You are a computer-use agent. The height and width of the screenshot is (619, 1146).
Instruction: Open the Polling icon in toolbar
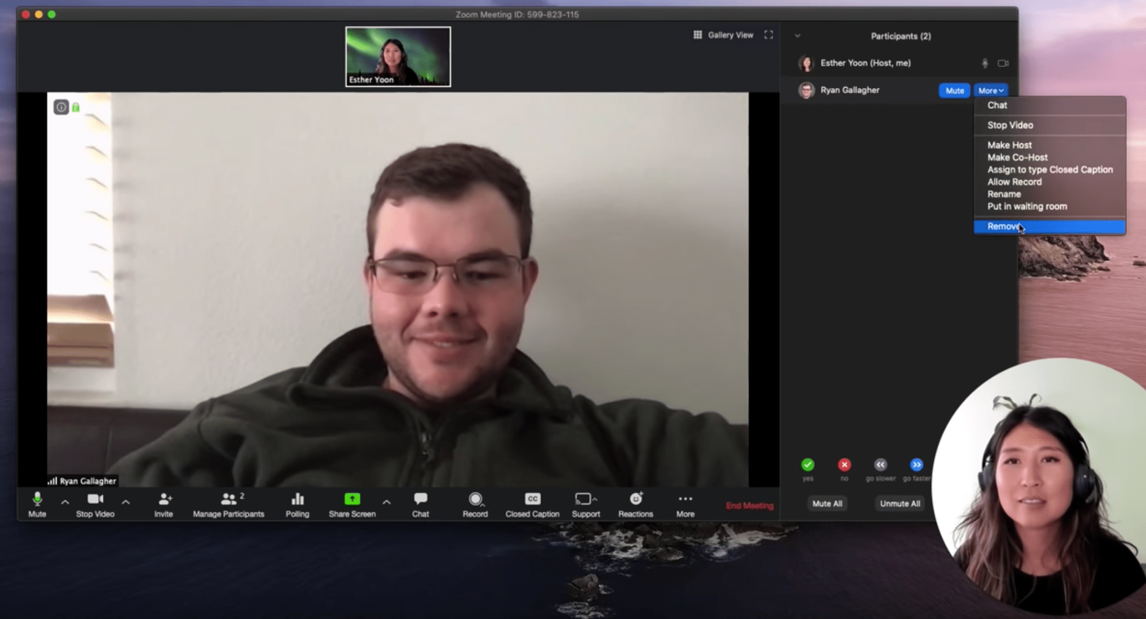point(297,499)
